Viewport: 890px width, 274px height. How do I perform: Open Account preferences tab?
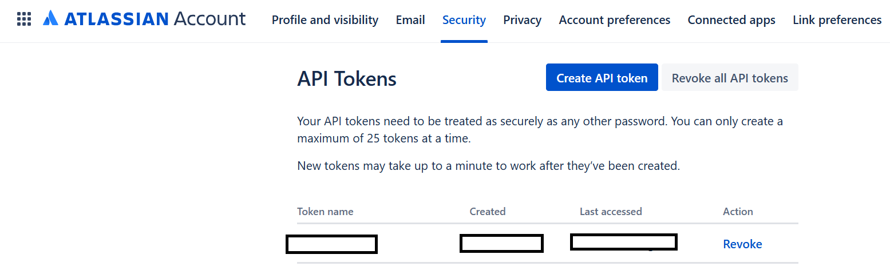[x=615, y=20]
